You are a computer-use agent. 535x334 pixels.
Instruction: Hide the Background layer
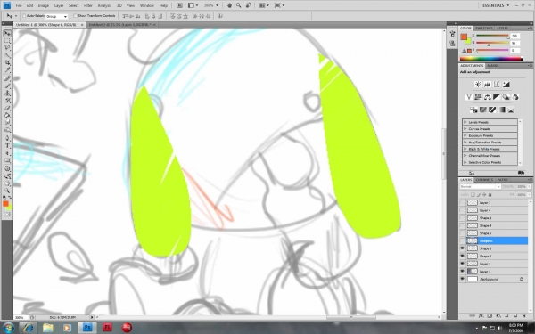tap(462, 279)
